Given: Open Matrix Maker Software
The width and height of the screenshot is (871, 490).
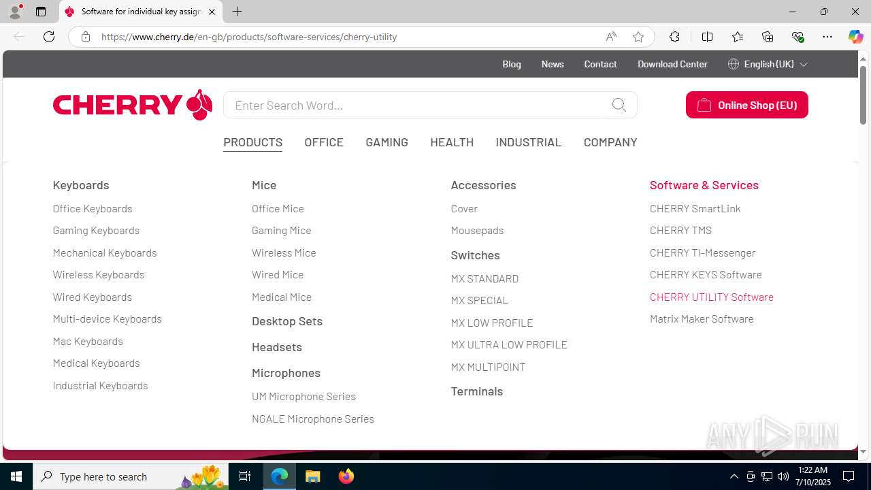Looking at the screenshot, I should tap(702, 318).
